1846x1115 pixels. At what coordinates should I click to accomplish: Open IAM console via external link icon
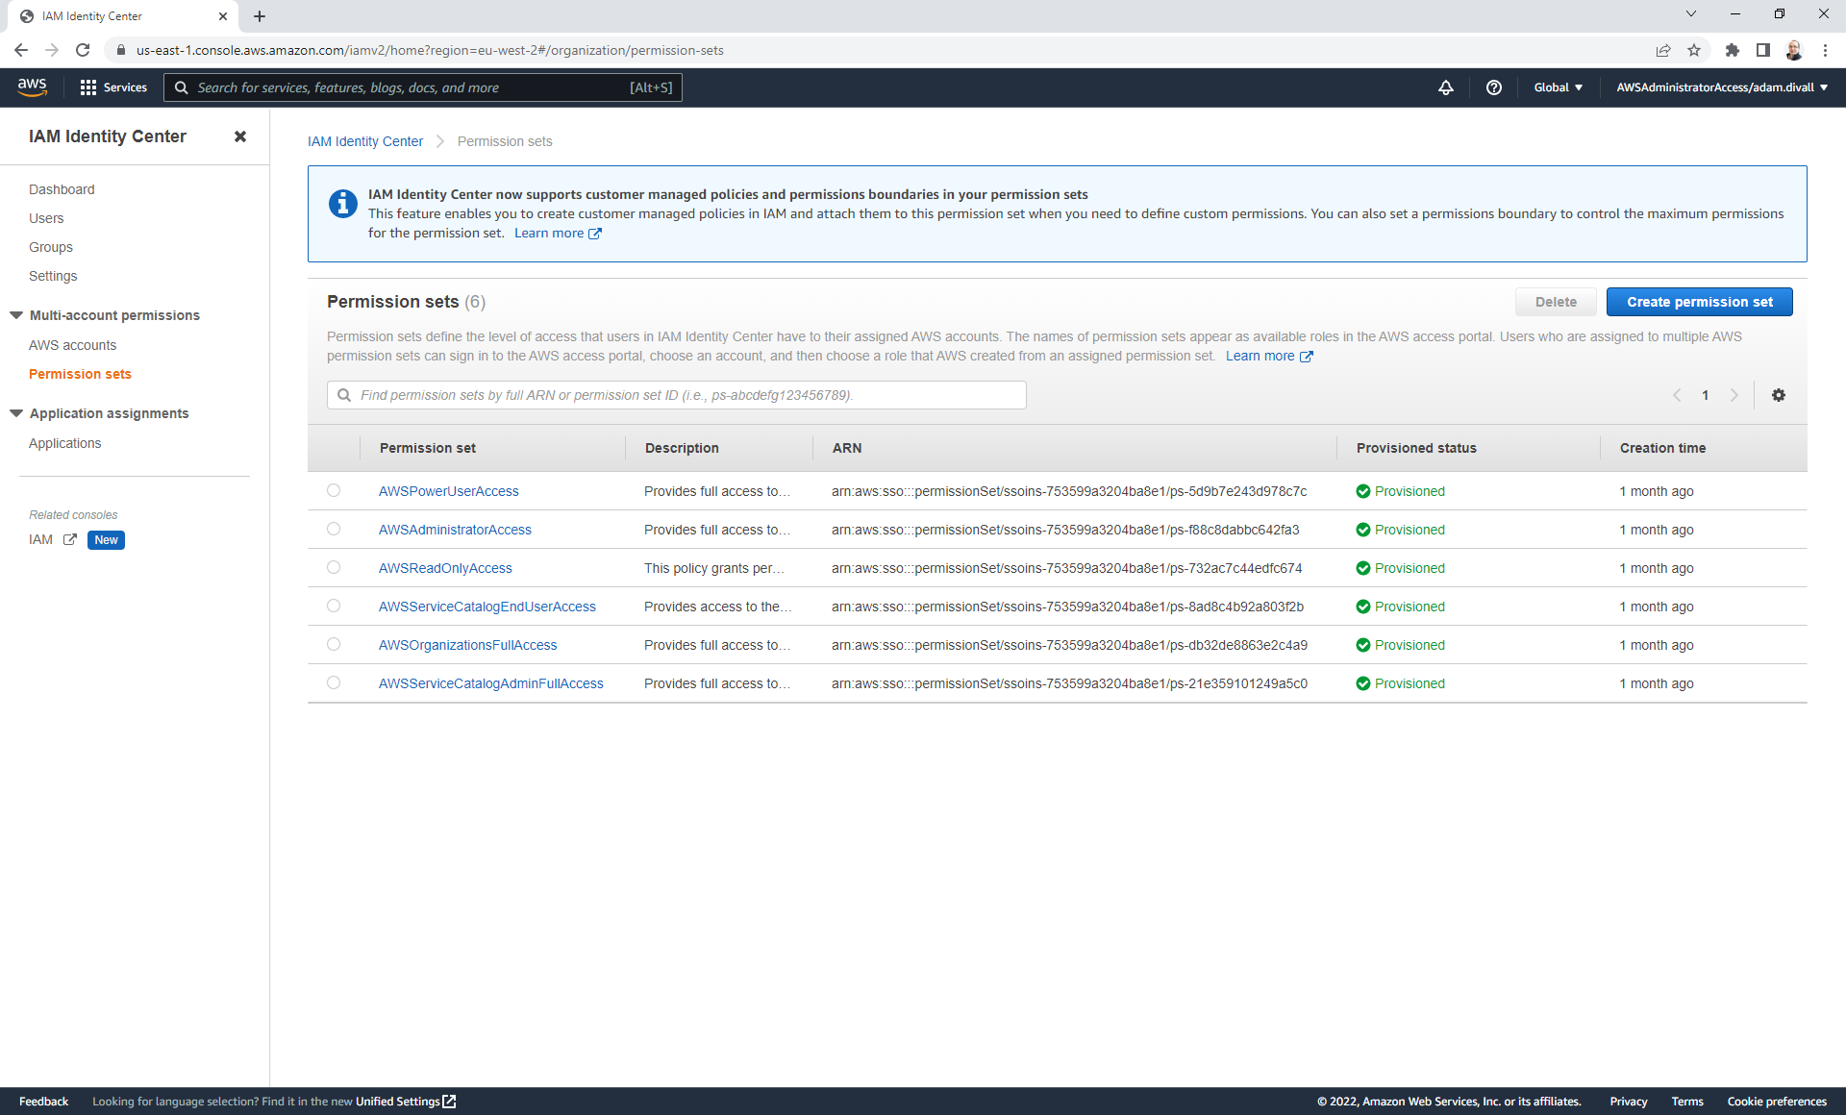point(68,539)
